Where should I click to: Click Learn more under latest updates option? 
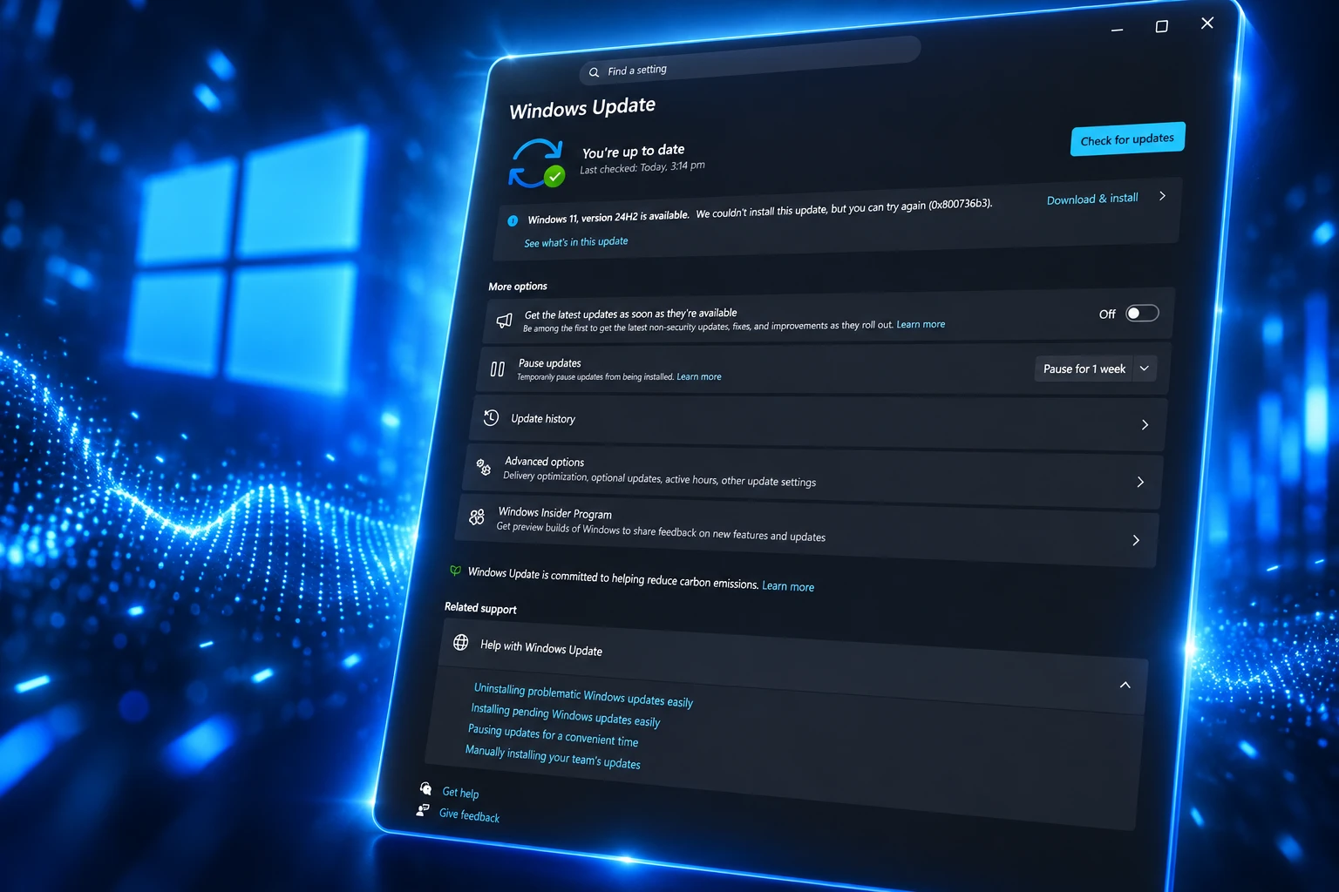pos(921,324)
